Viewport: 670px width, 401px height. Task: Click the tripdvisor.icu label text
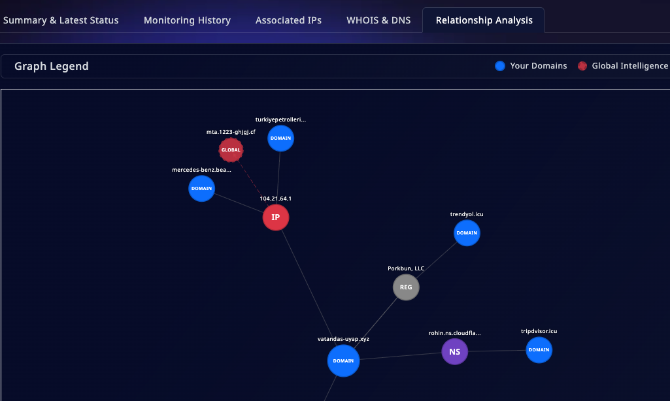click(539, 331)
